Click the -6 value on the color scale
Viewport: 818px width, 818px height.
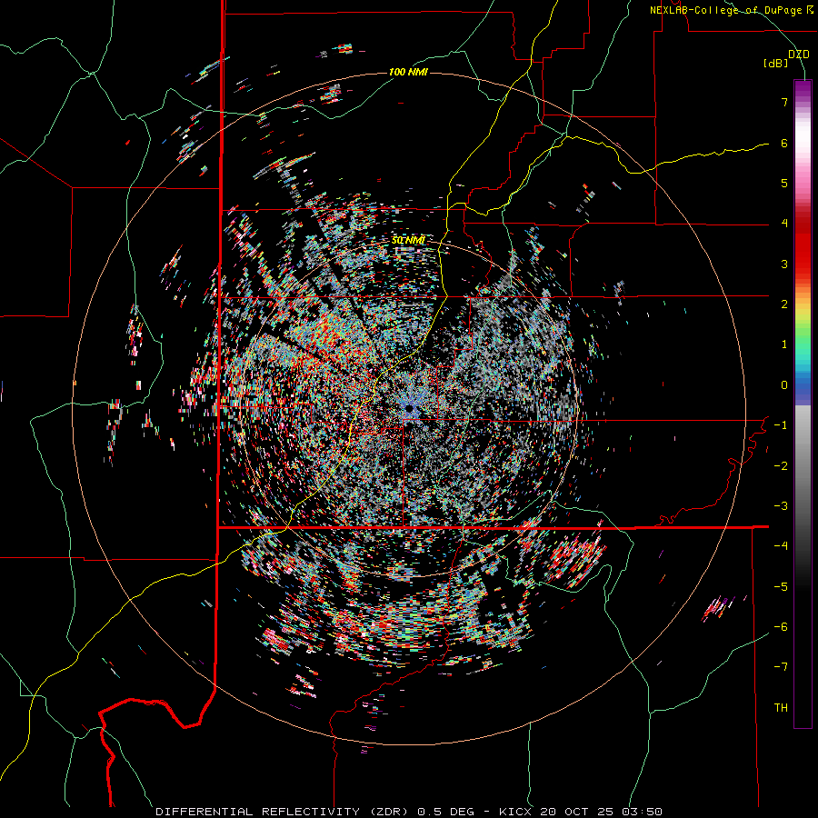(x=781, y=627)
